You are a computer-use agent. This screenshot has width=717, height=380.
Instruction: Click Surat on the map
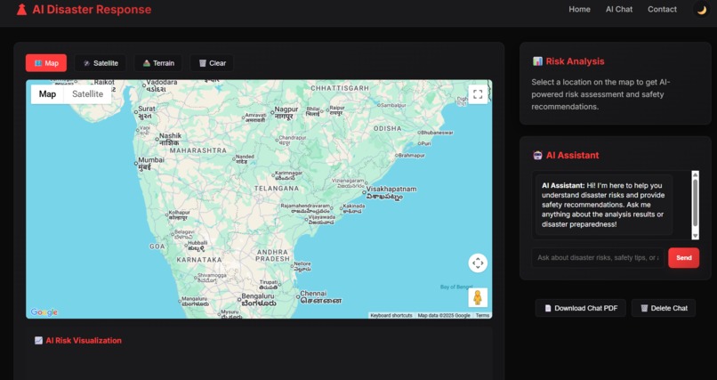point(145,112)
